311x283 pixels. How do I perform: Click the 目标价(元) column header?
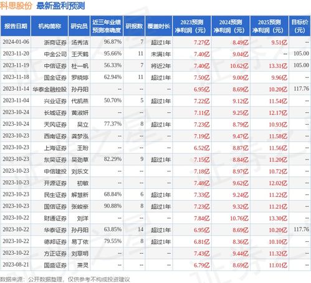300,26
